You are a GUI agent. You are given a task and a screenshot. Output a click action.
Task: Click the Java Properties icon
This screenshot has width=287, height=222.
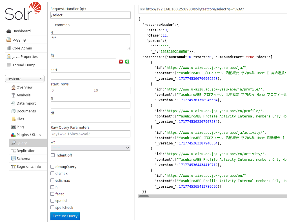click(8, 56)
